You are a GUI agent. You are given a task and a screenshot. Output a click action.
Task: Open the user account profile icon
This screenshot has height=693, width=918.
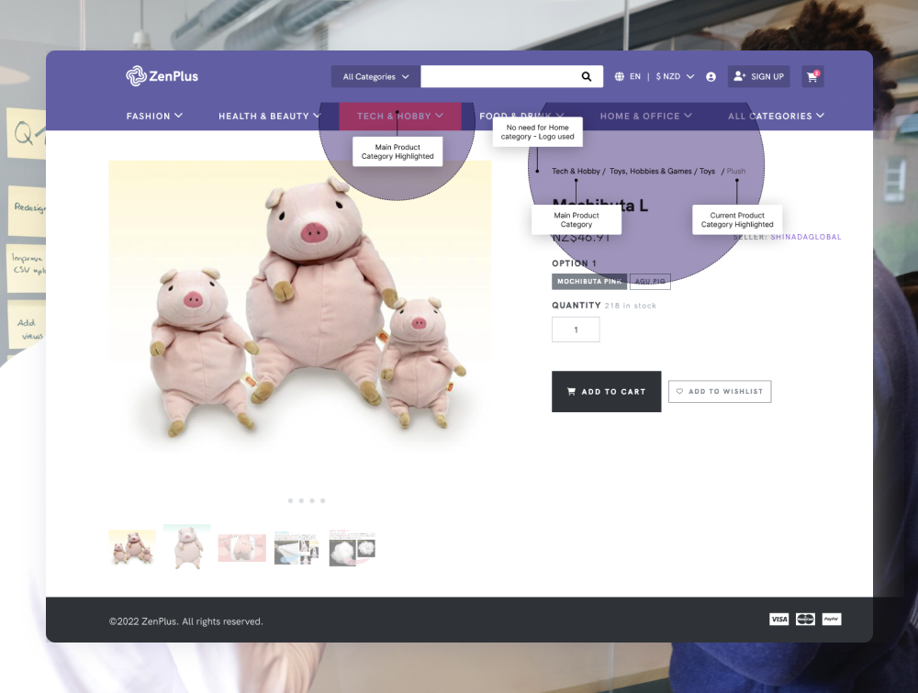[x=711, y=77]
